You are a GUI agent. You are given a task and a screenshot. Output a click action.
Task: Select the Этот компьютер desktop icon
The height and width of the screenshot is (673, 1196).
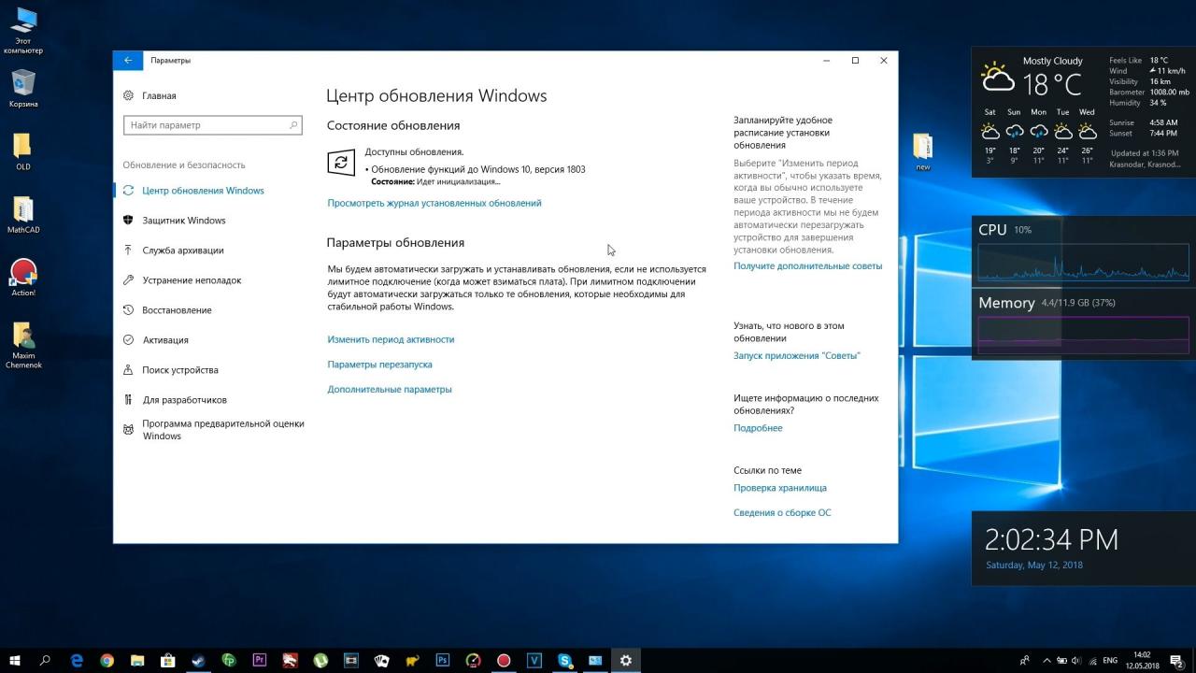click(x=23, y=31)
